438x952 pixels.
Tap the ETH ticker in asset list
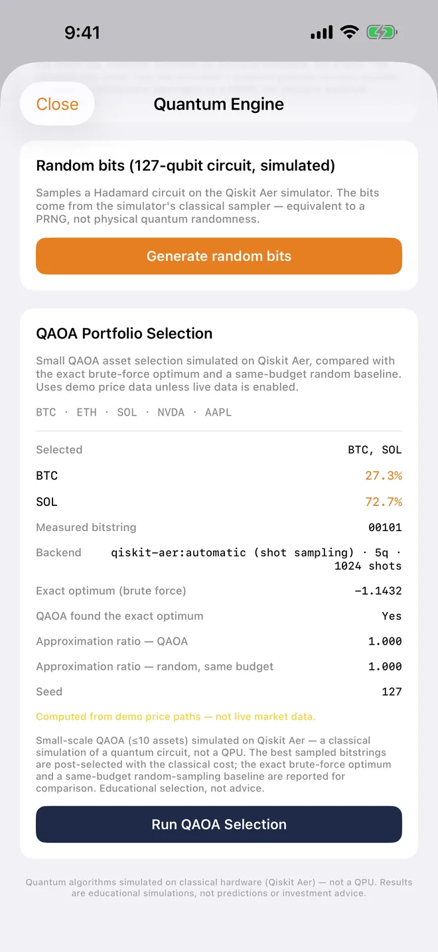pos(86,412)
